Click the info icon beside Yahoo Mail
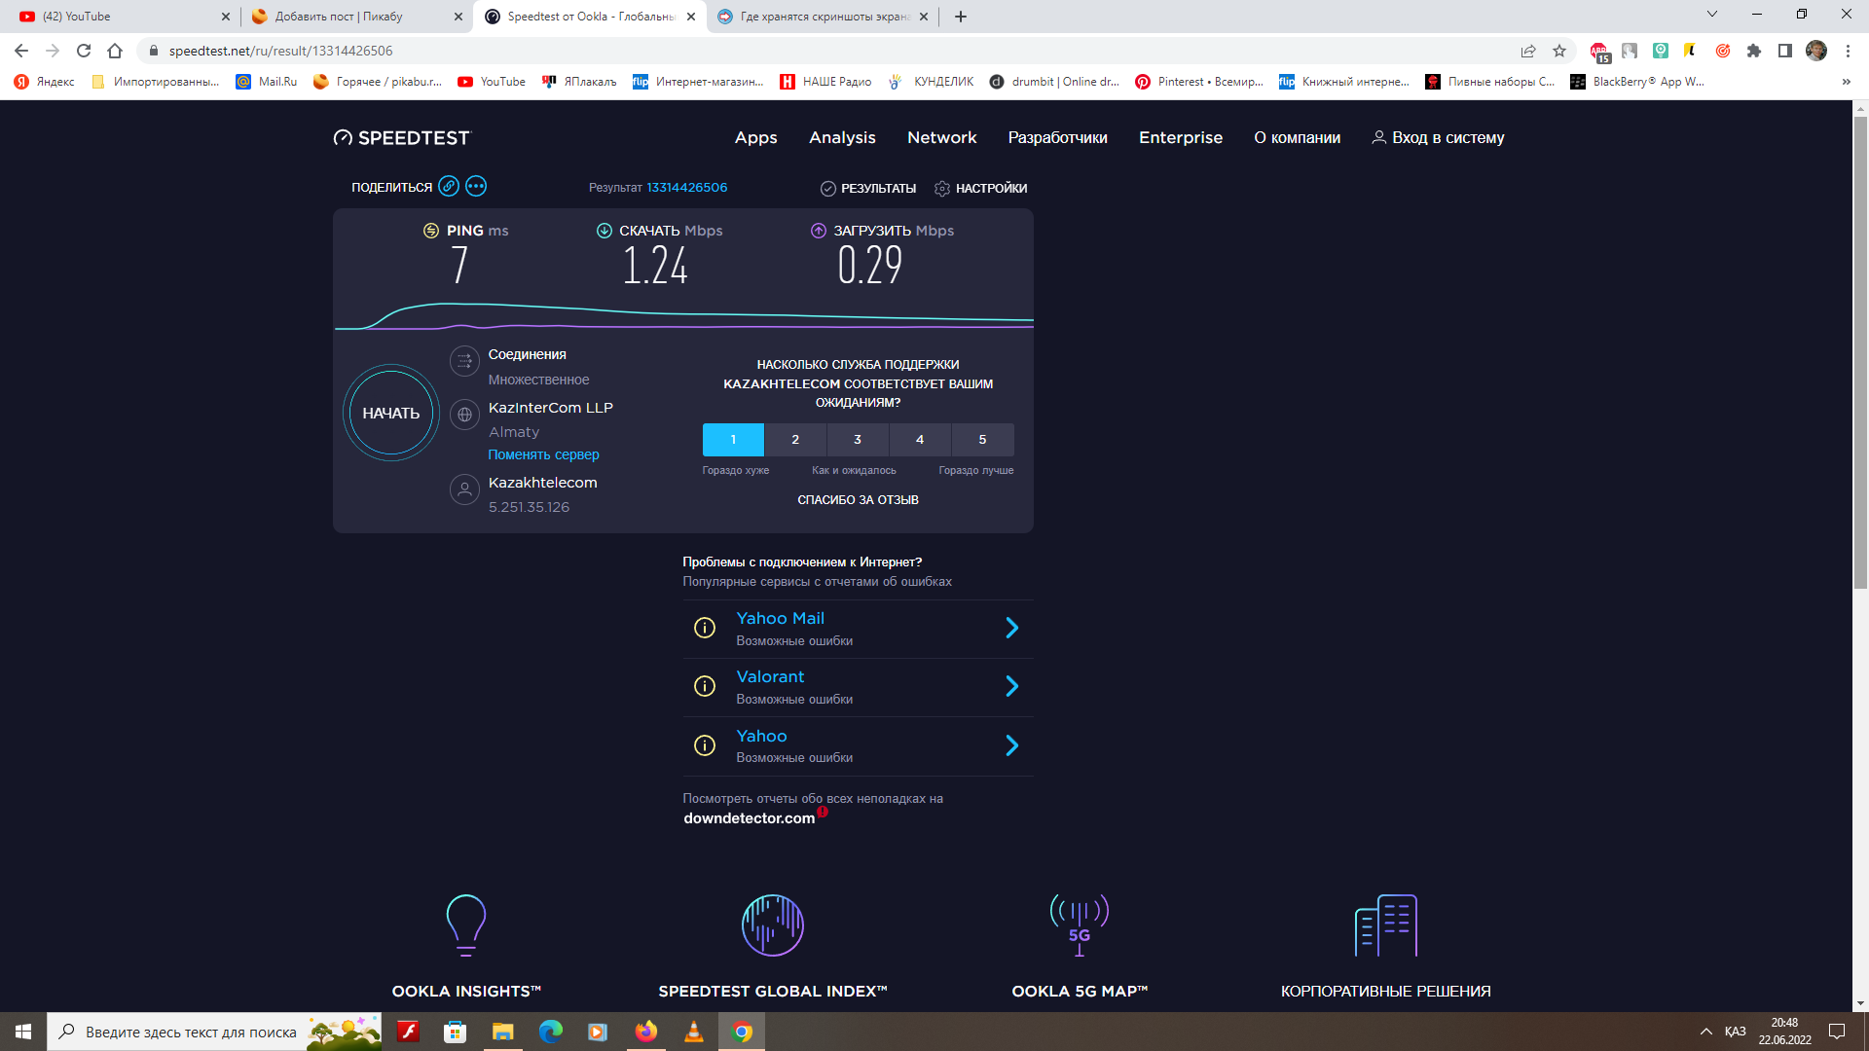 coord(705,628)
